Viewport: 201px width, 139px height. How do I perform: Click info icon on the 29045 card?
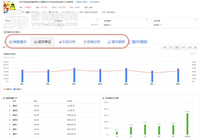pyautogui.click(x=196, y=20)
